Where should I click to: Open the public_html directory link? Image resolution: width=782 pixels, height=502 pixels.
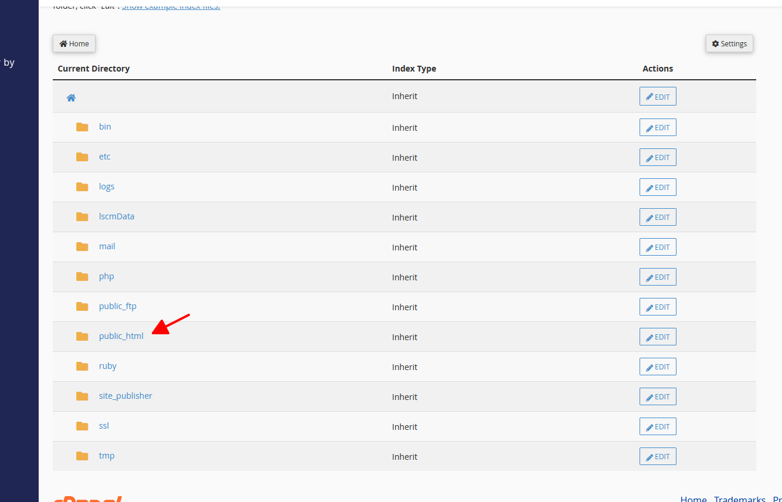[121, 336]
